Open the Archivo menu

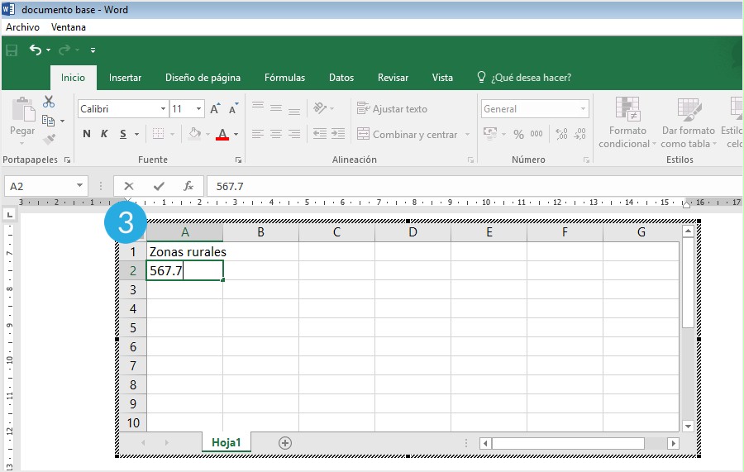click(22, 27)
